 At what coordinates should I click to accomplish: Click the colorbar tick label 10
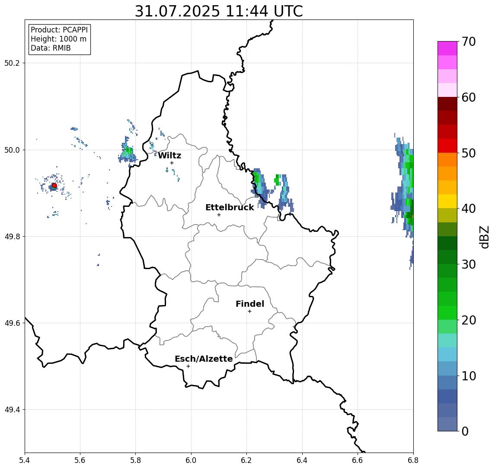click(x=469, y=376)
